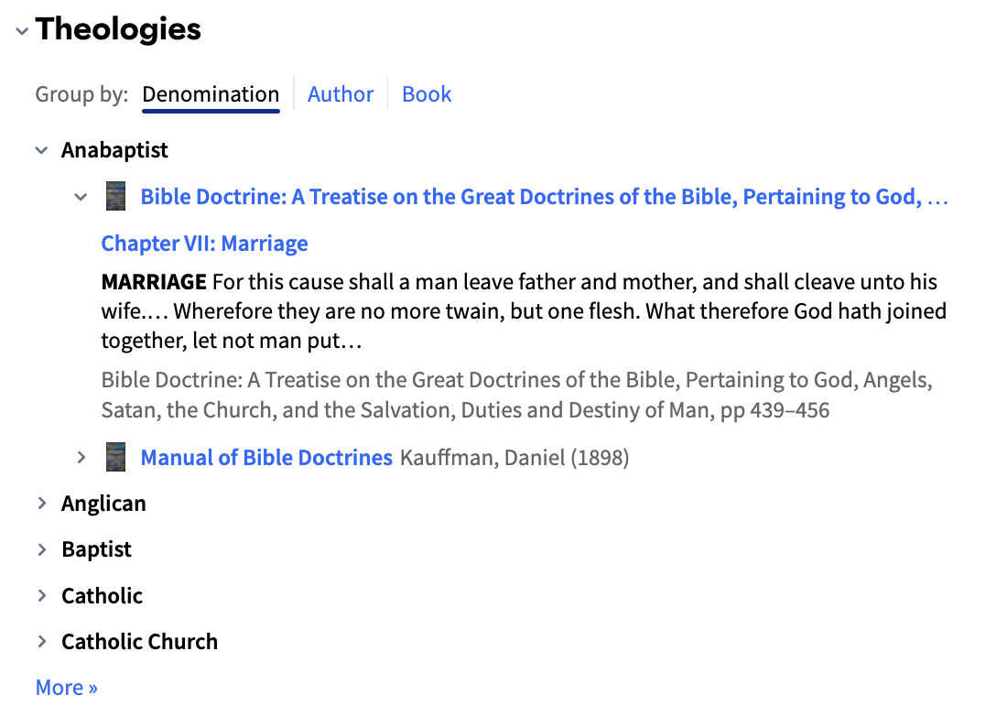This screenshot has height=727, width=1007.
Task: Open the Bible Doctrine treatise title link
Action: point(544,197)
